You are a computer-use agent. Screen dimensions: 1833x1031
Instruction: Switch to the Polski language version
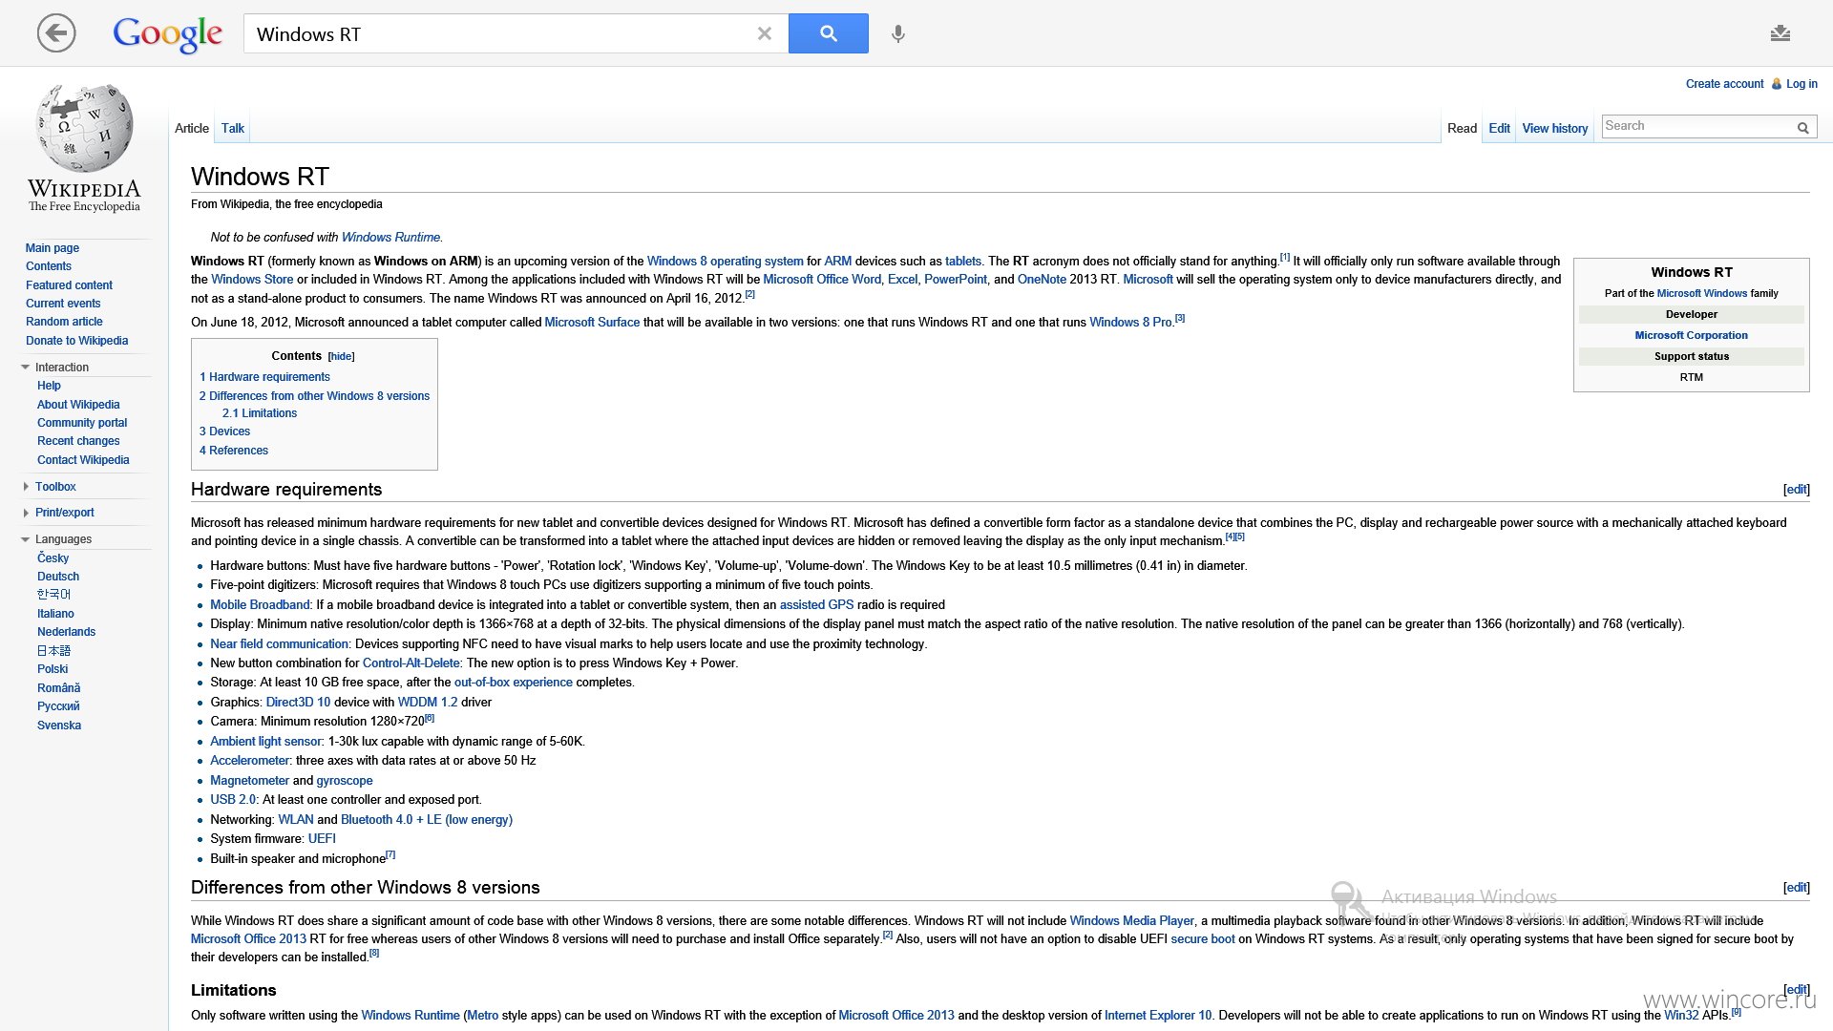click(53, 669)
